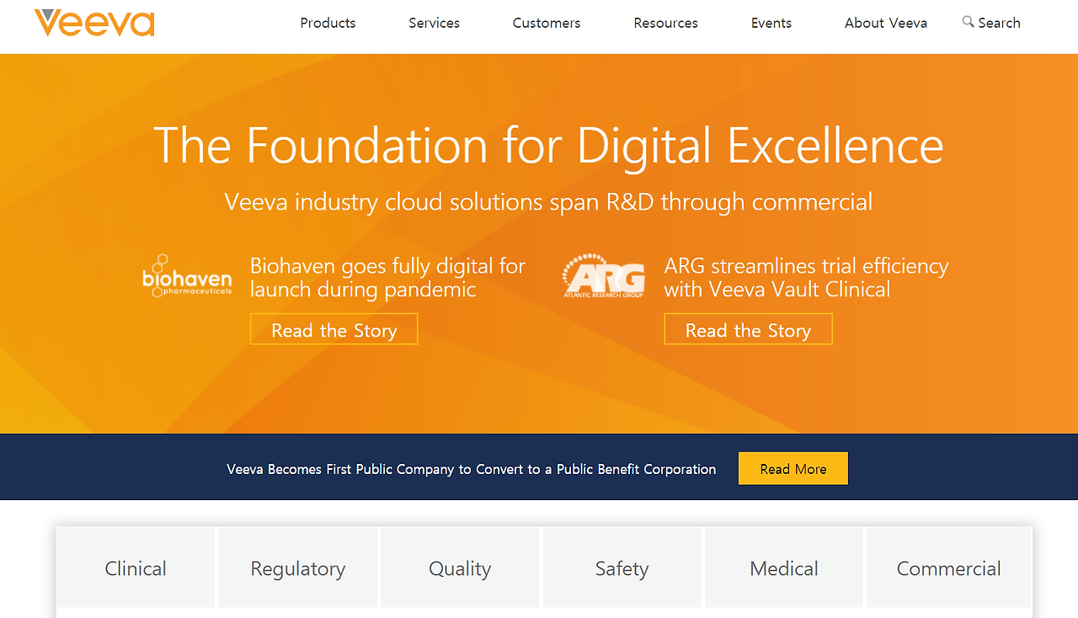
Task: Open the Resources menu
Action: coord(665,23)
